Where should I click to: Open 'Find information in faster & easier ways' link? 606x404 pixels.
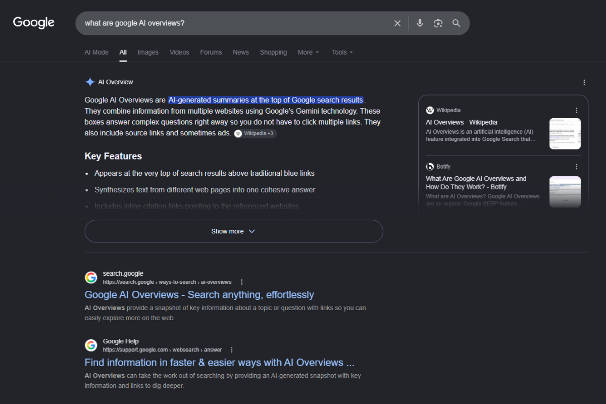tap(220, 363)
